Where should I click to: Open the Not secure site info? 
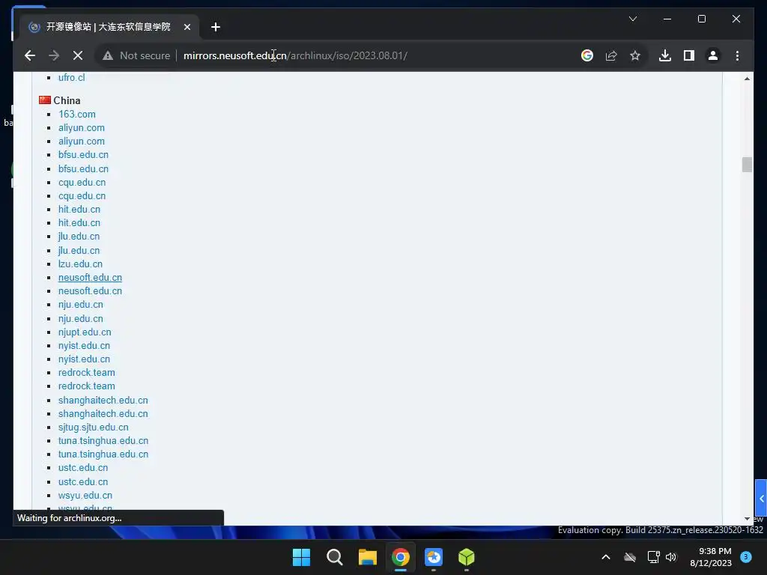coord(136,55)
